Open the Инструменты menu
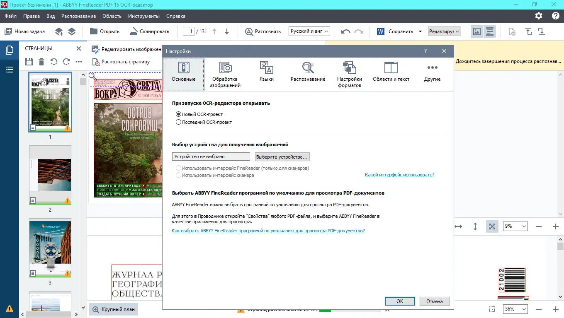 click(143, 16)
